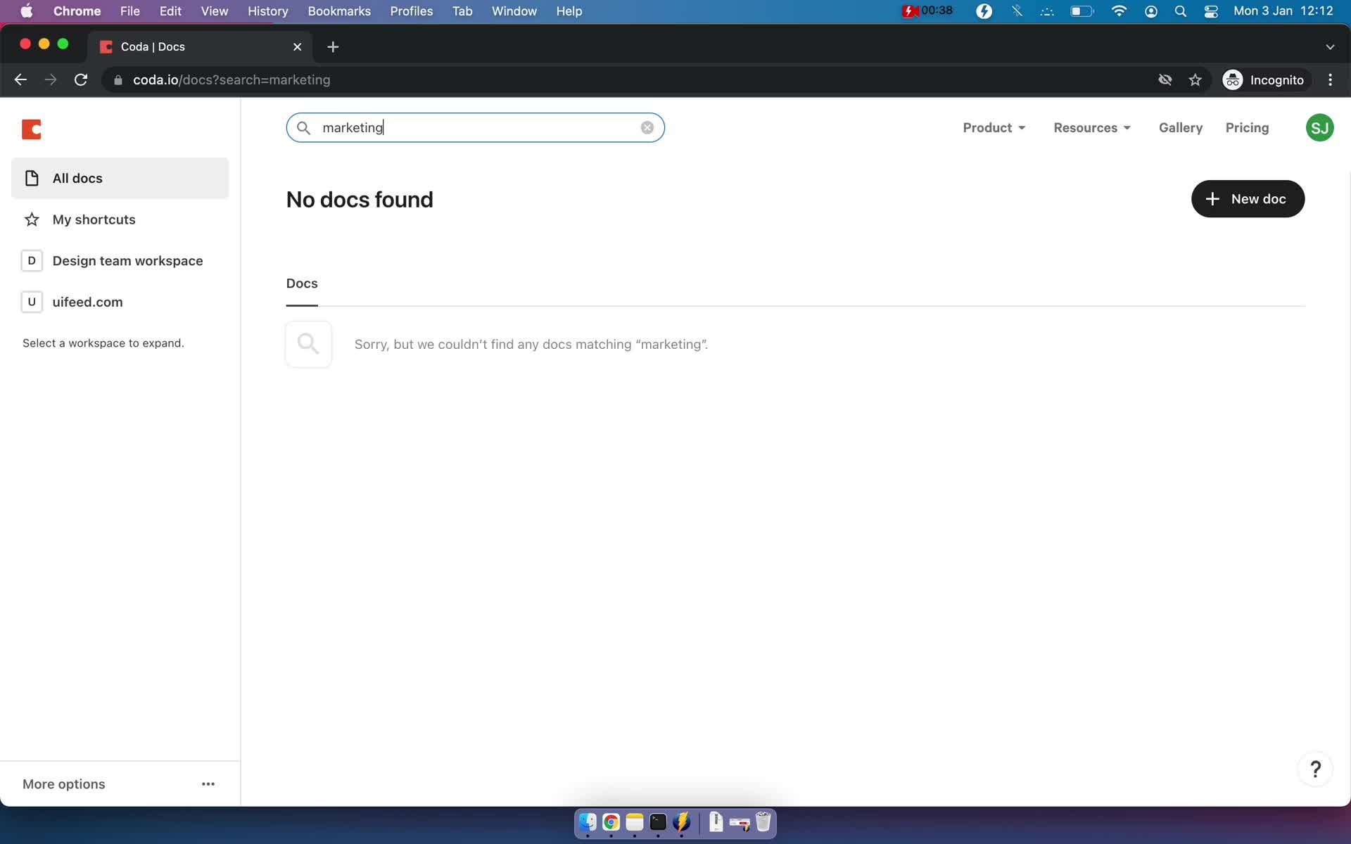Screen dimensions: 1351x844
Task: Click the New doc button
Action: click(1248, 198)
